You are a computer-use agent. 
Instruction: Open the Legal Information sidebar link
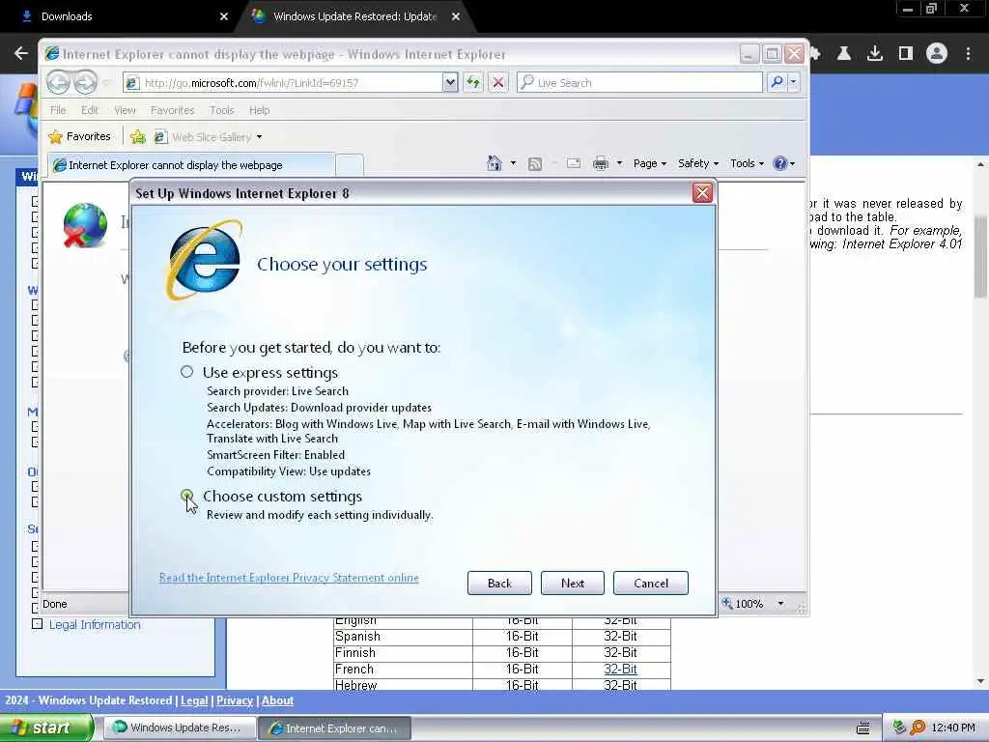[95, 625]
